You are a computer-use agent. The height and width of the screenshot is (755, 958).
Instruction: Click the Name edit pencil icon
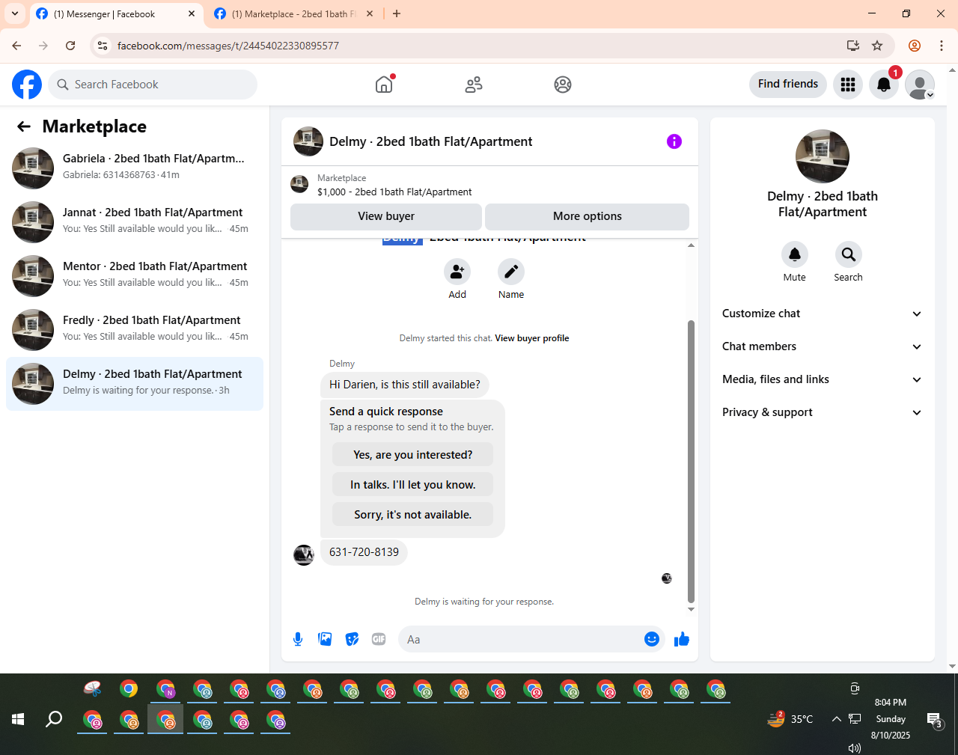point(511,272)
